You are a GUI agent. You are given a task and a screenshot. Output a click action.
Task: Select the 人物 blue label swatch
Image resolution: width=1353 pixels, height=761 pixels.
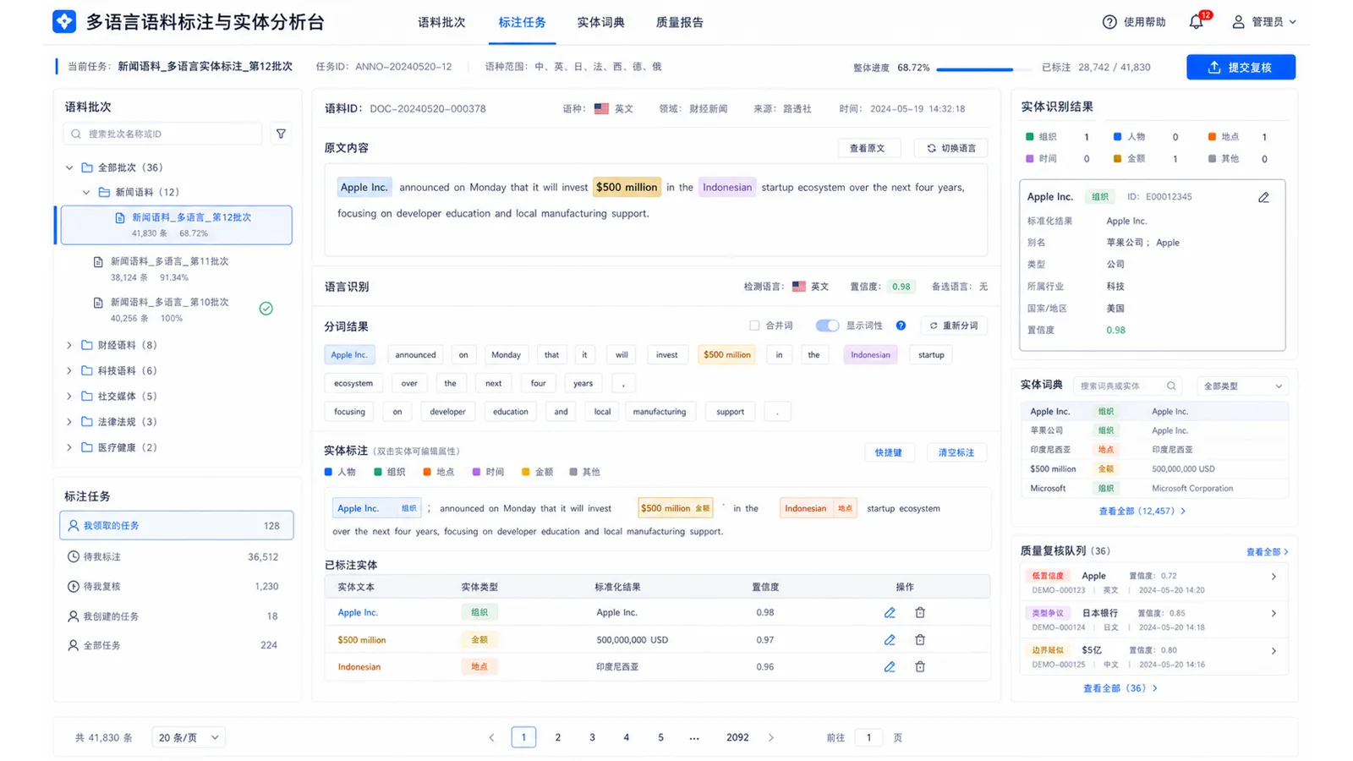(328, 473)
